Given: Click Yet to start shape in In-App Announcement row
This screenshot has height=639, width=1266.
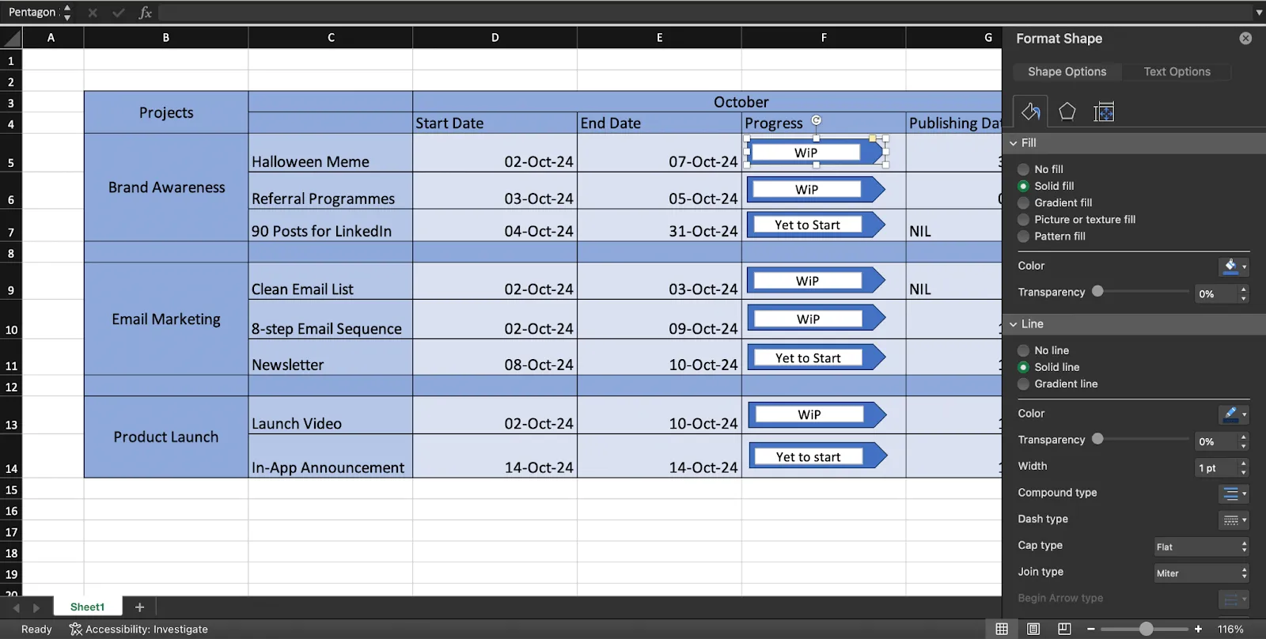Looking at the screenshot, I should tap(817, 457).
